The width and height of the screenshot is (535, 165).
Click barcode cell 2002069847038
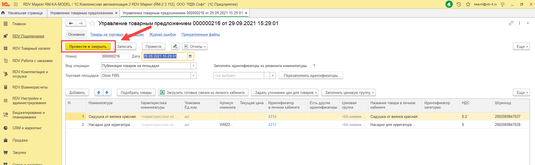point(511,125)
